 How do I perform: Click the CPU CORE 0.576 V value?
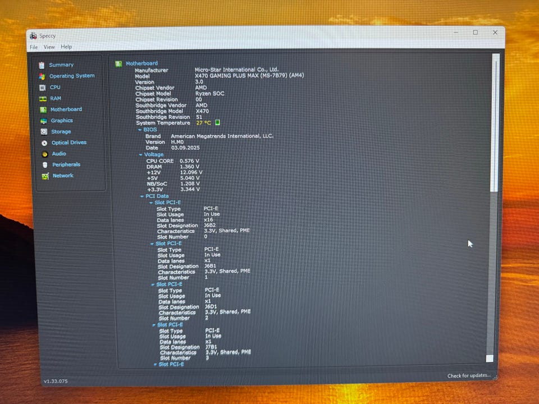pos(189,161)
